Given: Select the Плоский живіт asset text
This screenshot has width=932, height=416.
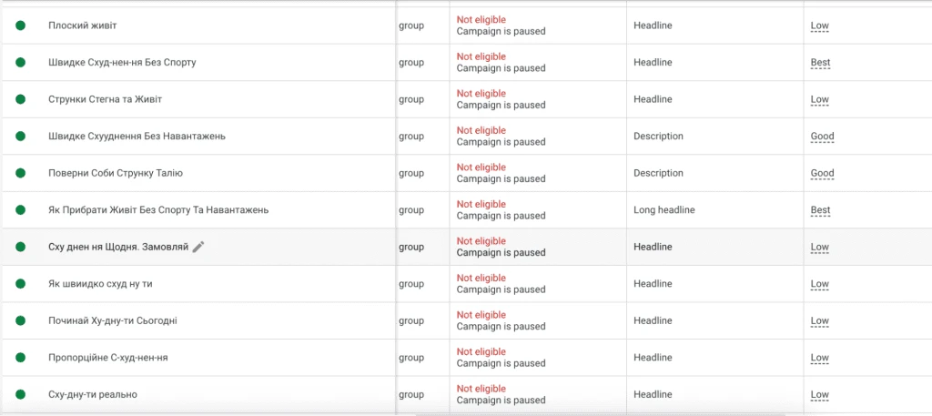Looking at the screenshot, I should [83, 25].
